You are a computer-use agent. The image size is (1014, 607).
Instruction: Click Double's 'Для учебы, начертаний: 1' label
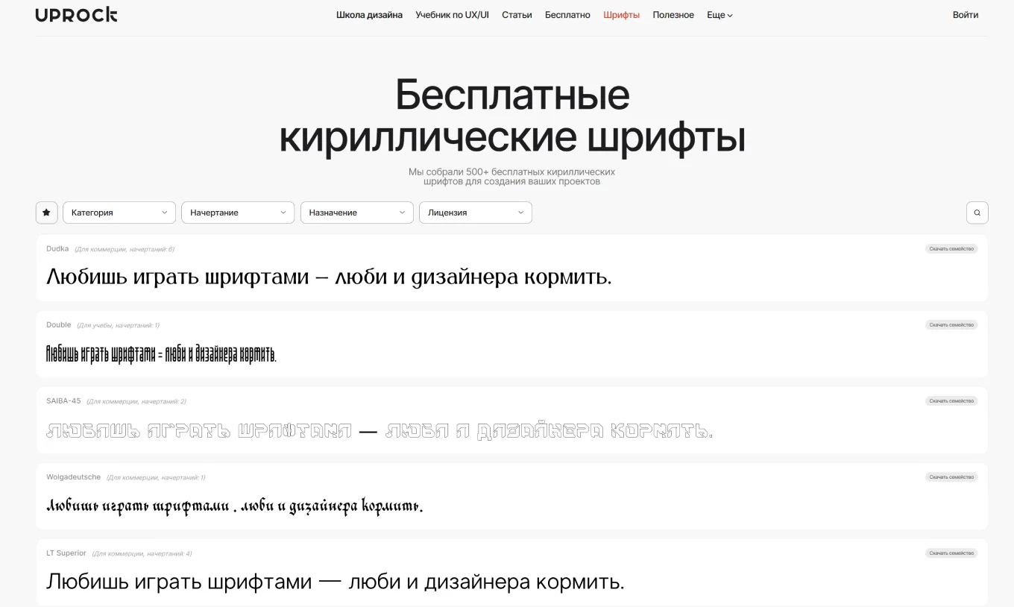118,325
